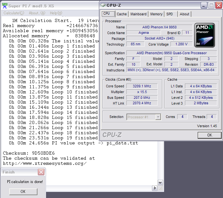Open the Help menu in Super PI
Screen dimensions: 223x198
point(56,13)
